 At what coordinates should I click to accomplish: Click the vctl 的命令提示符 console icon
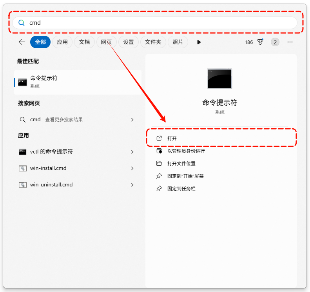[23, 152]
